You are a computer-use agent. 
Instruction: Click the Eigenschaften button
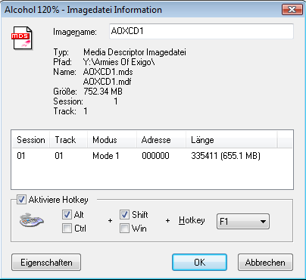46,263
